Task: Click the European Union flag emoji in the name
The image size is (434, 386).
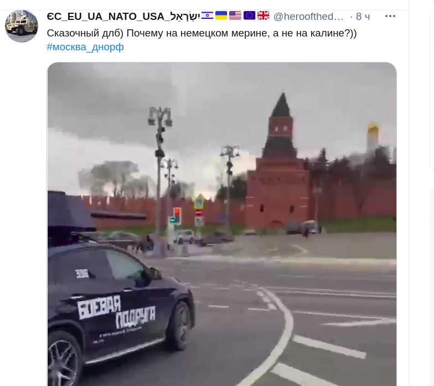Action: click(x=249, y=15)
